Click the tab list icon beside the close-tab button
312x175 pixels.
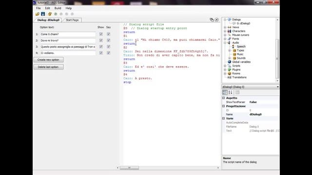(212, 19)
